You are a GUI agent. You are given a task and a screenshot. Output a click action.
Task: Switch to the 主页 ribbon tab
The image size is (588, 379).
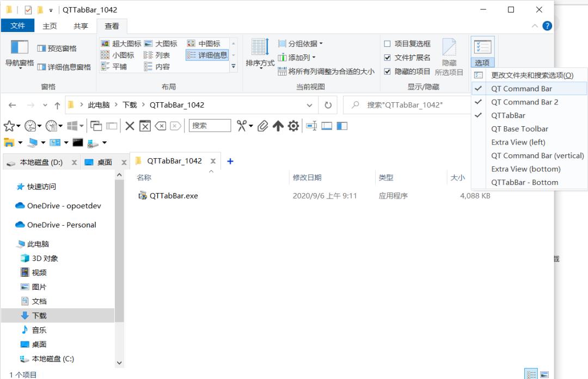click(x=50, y=26)
